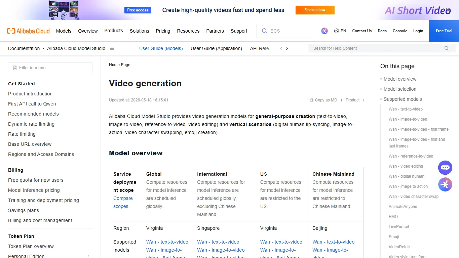
Task: Click Alibaba Cloud Model Studio breadcrumb
Action: [76, 48]
